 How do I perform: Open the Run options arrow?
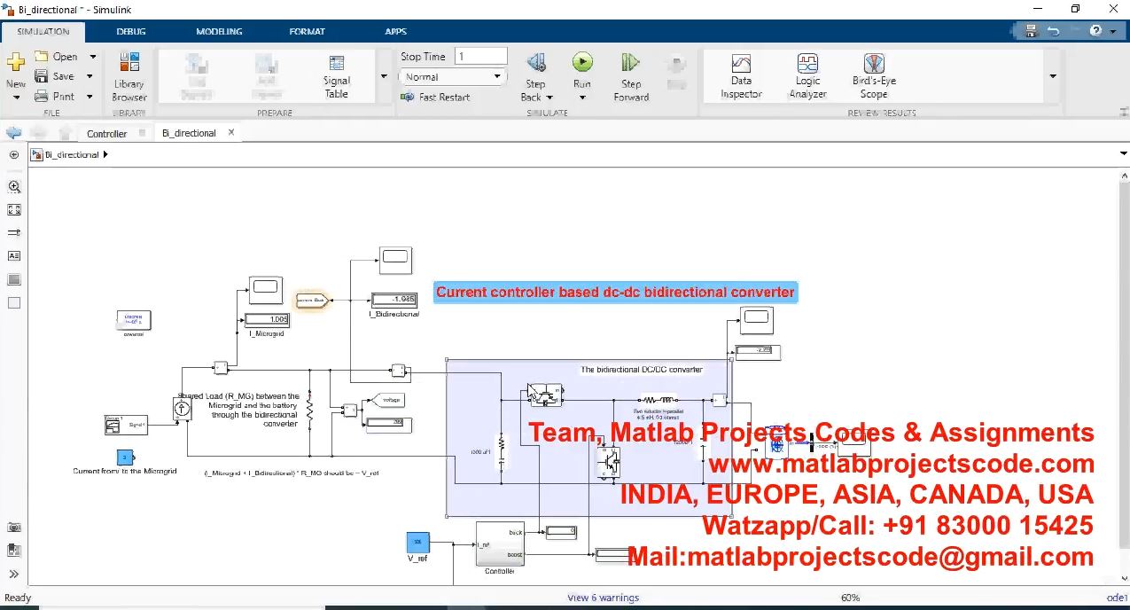pos(582,98)
